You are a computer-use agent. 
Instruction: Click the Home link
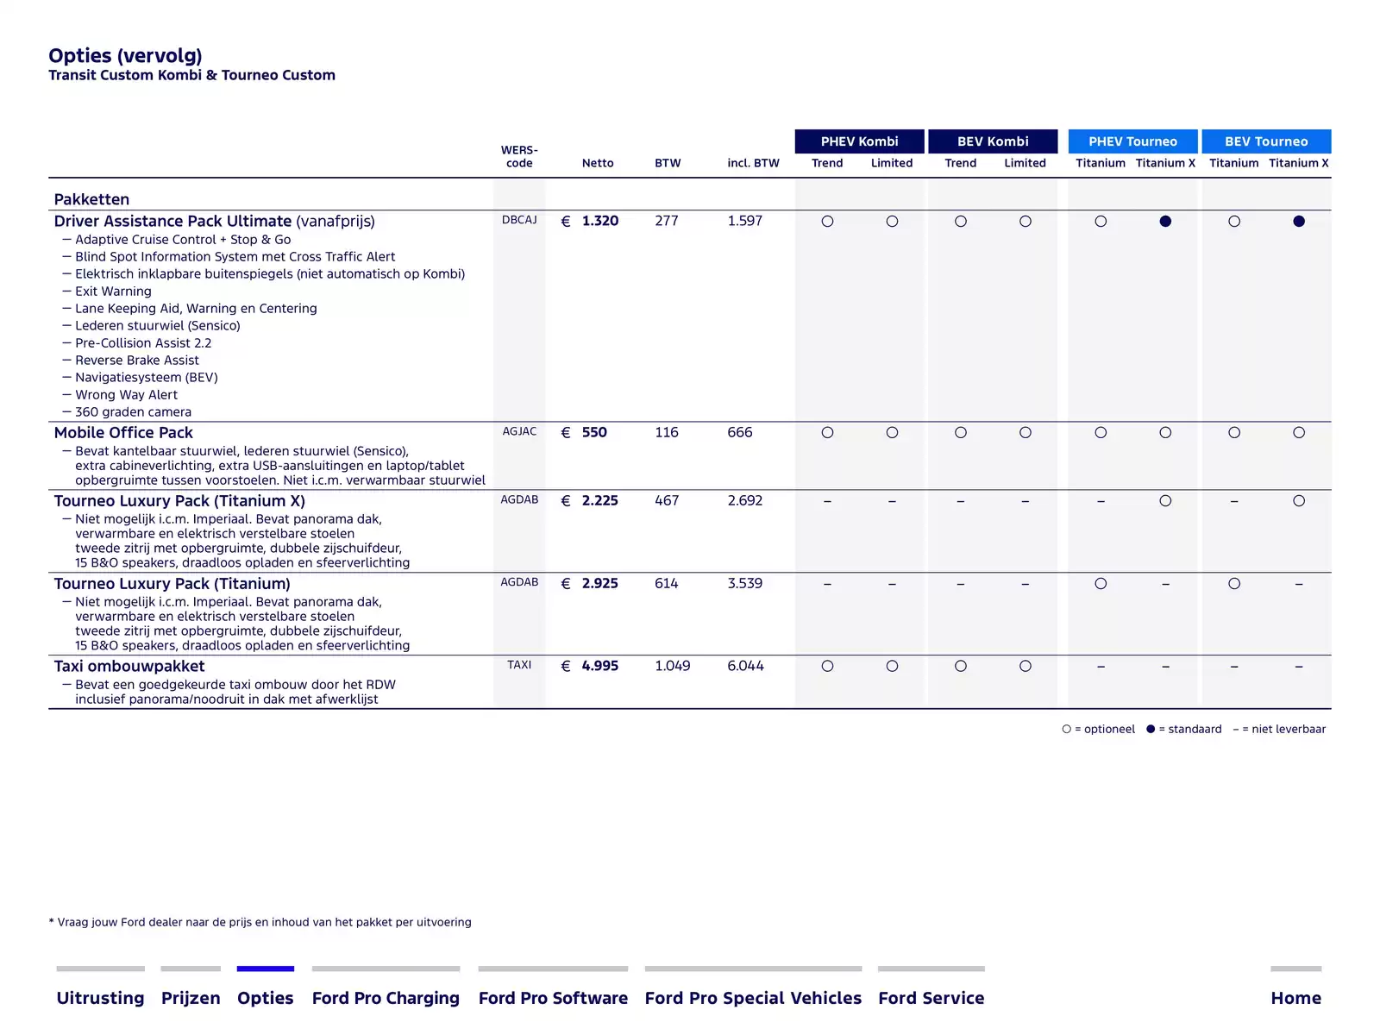[x=1295, y=997]
